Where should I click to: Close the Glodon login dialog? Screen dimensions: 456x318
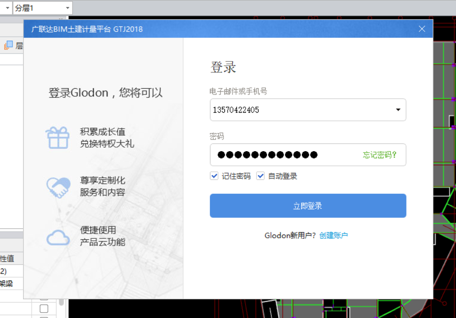(x=422, y=29)
